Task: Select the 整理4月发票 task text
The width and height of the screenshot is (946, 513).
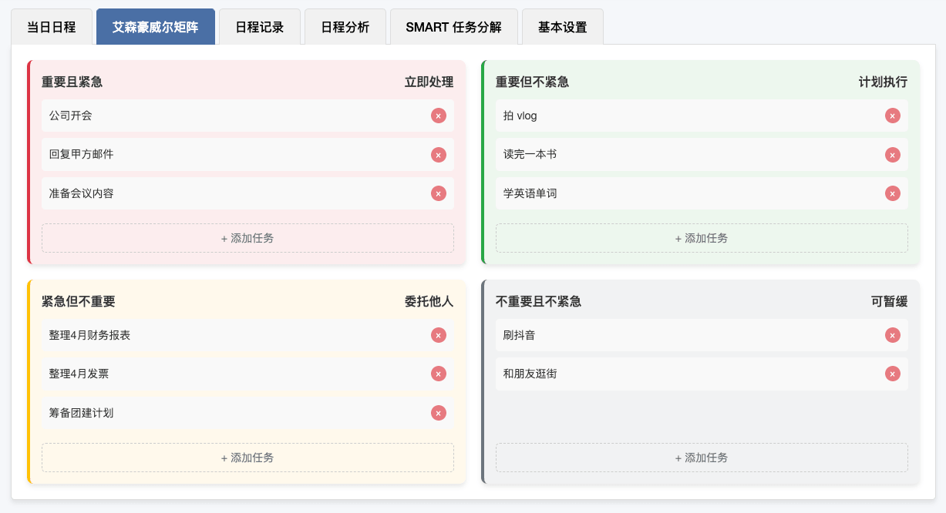Action: [79, 374]
